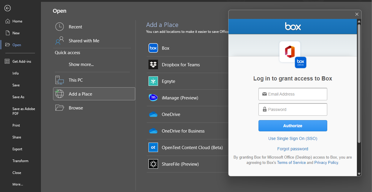Viewport: 372px width, 192px height.
Task: Open the Forgot password link
Action: click(293, 149)
